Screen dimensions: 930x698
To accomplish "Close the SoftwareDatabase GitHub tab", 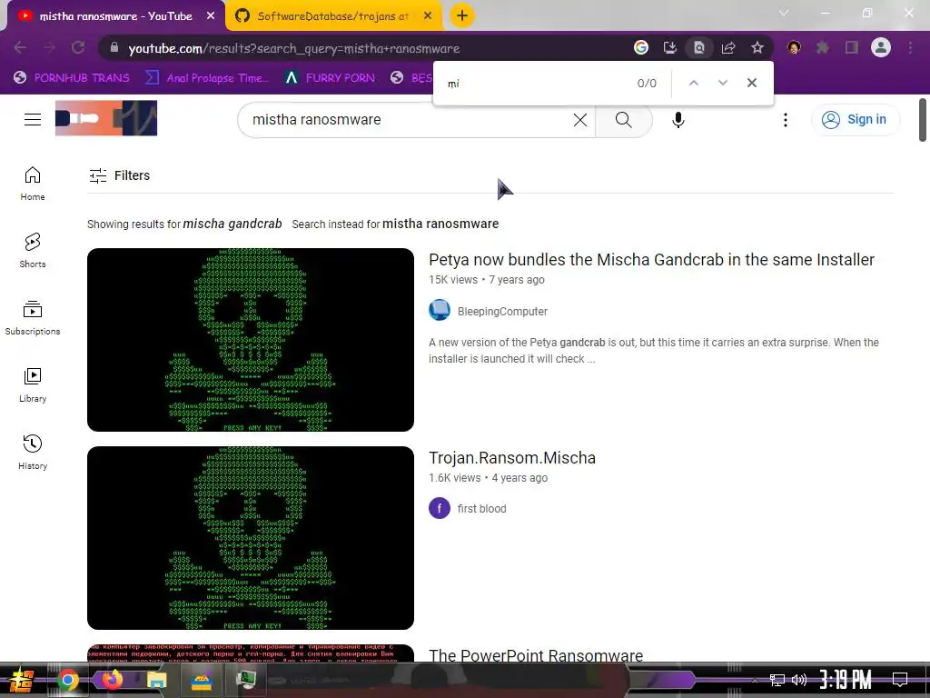I will 428,16.
